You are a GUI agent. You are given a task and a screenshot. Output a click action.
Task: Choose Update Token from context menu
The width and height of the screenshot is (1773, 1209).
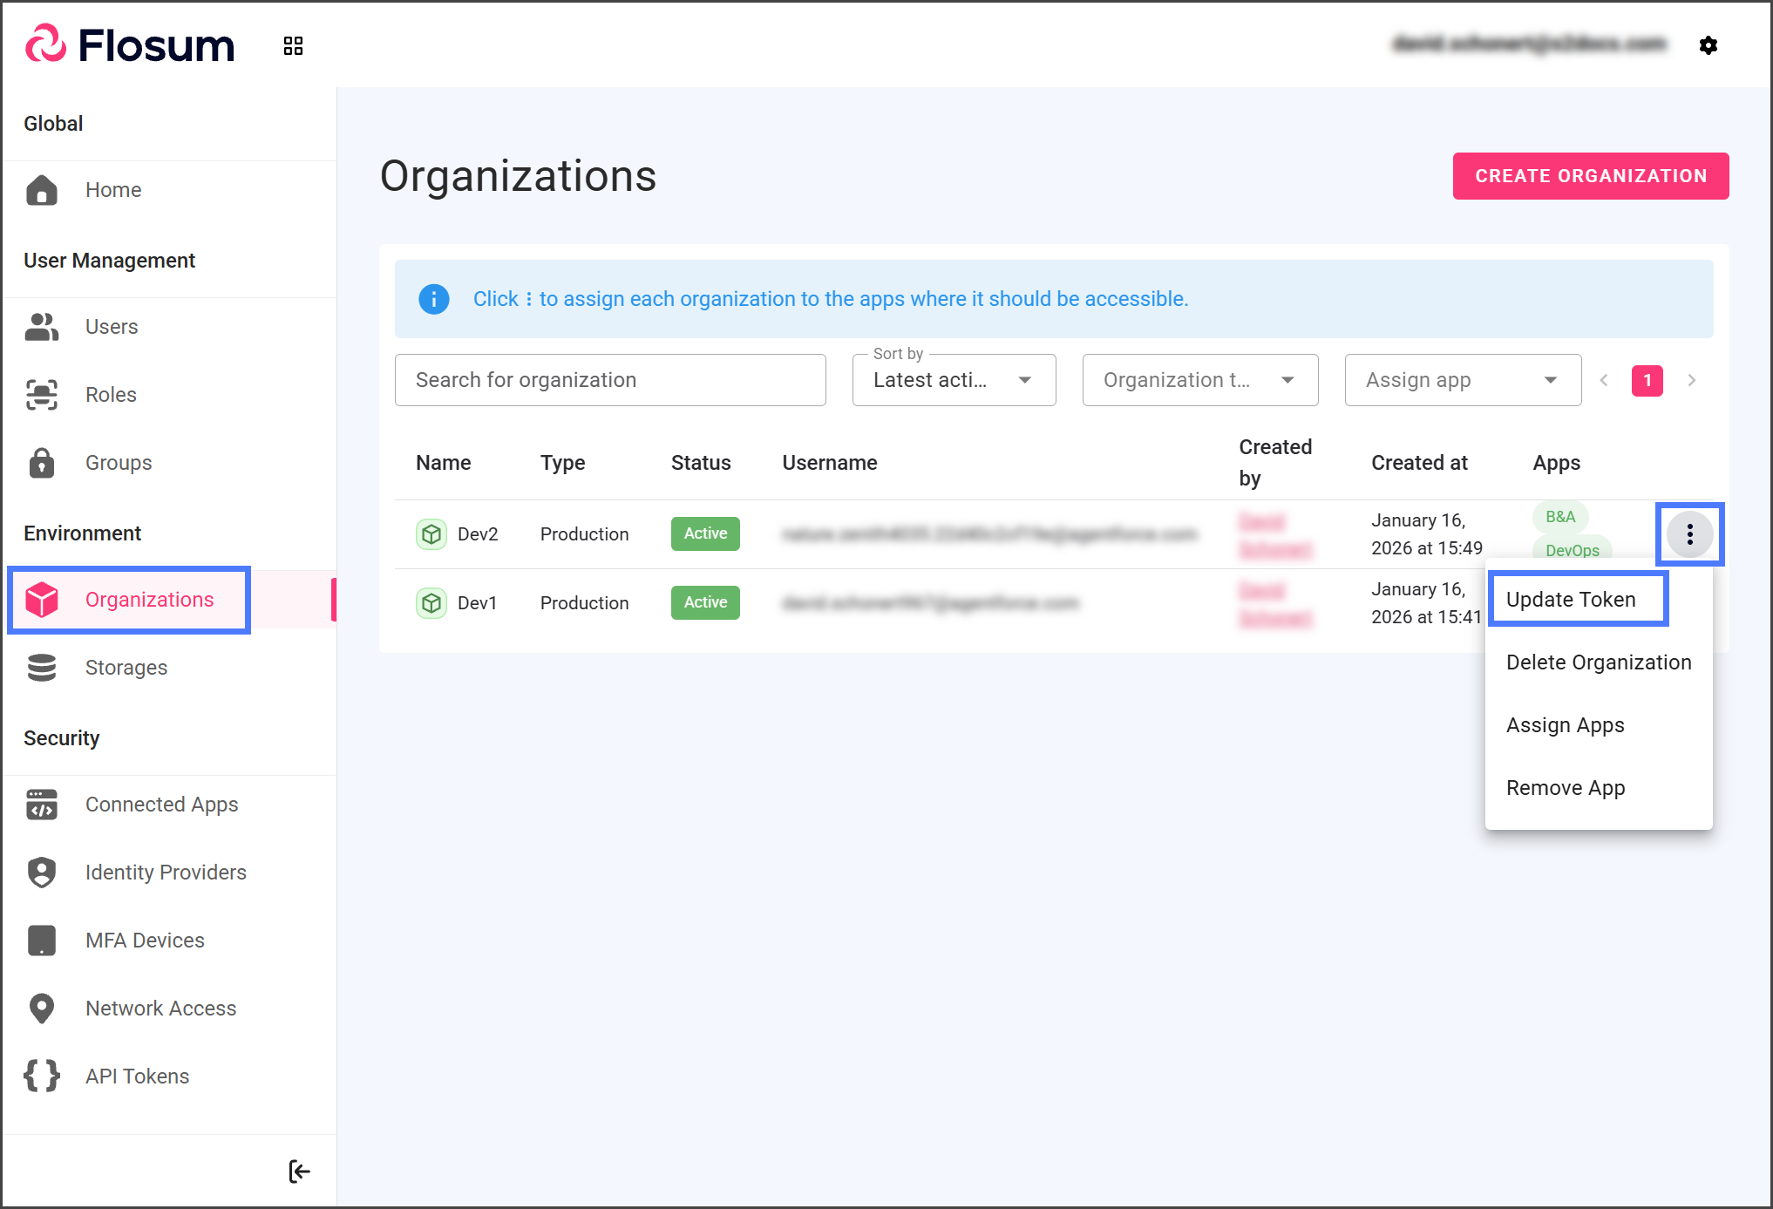[x=1571, y=600]
